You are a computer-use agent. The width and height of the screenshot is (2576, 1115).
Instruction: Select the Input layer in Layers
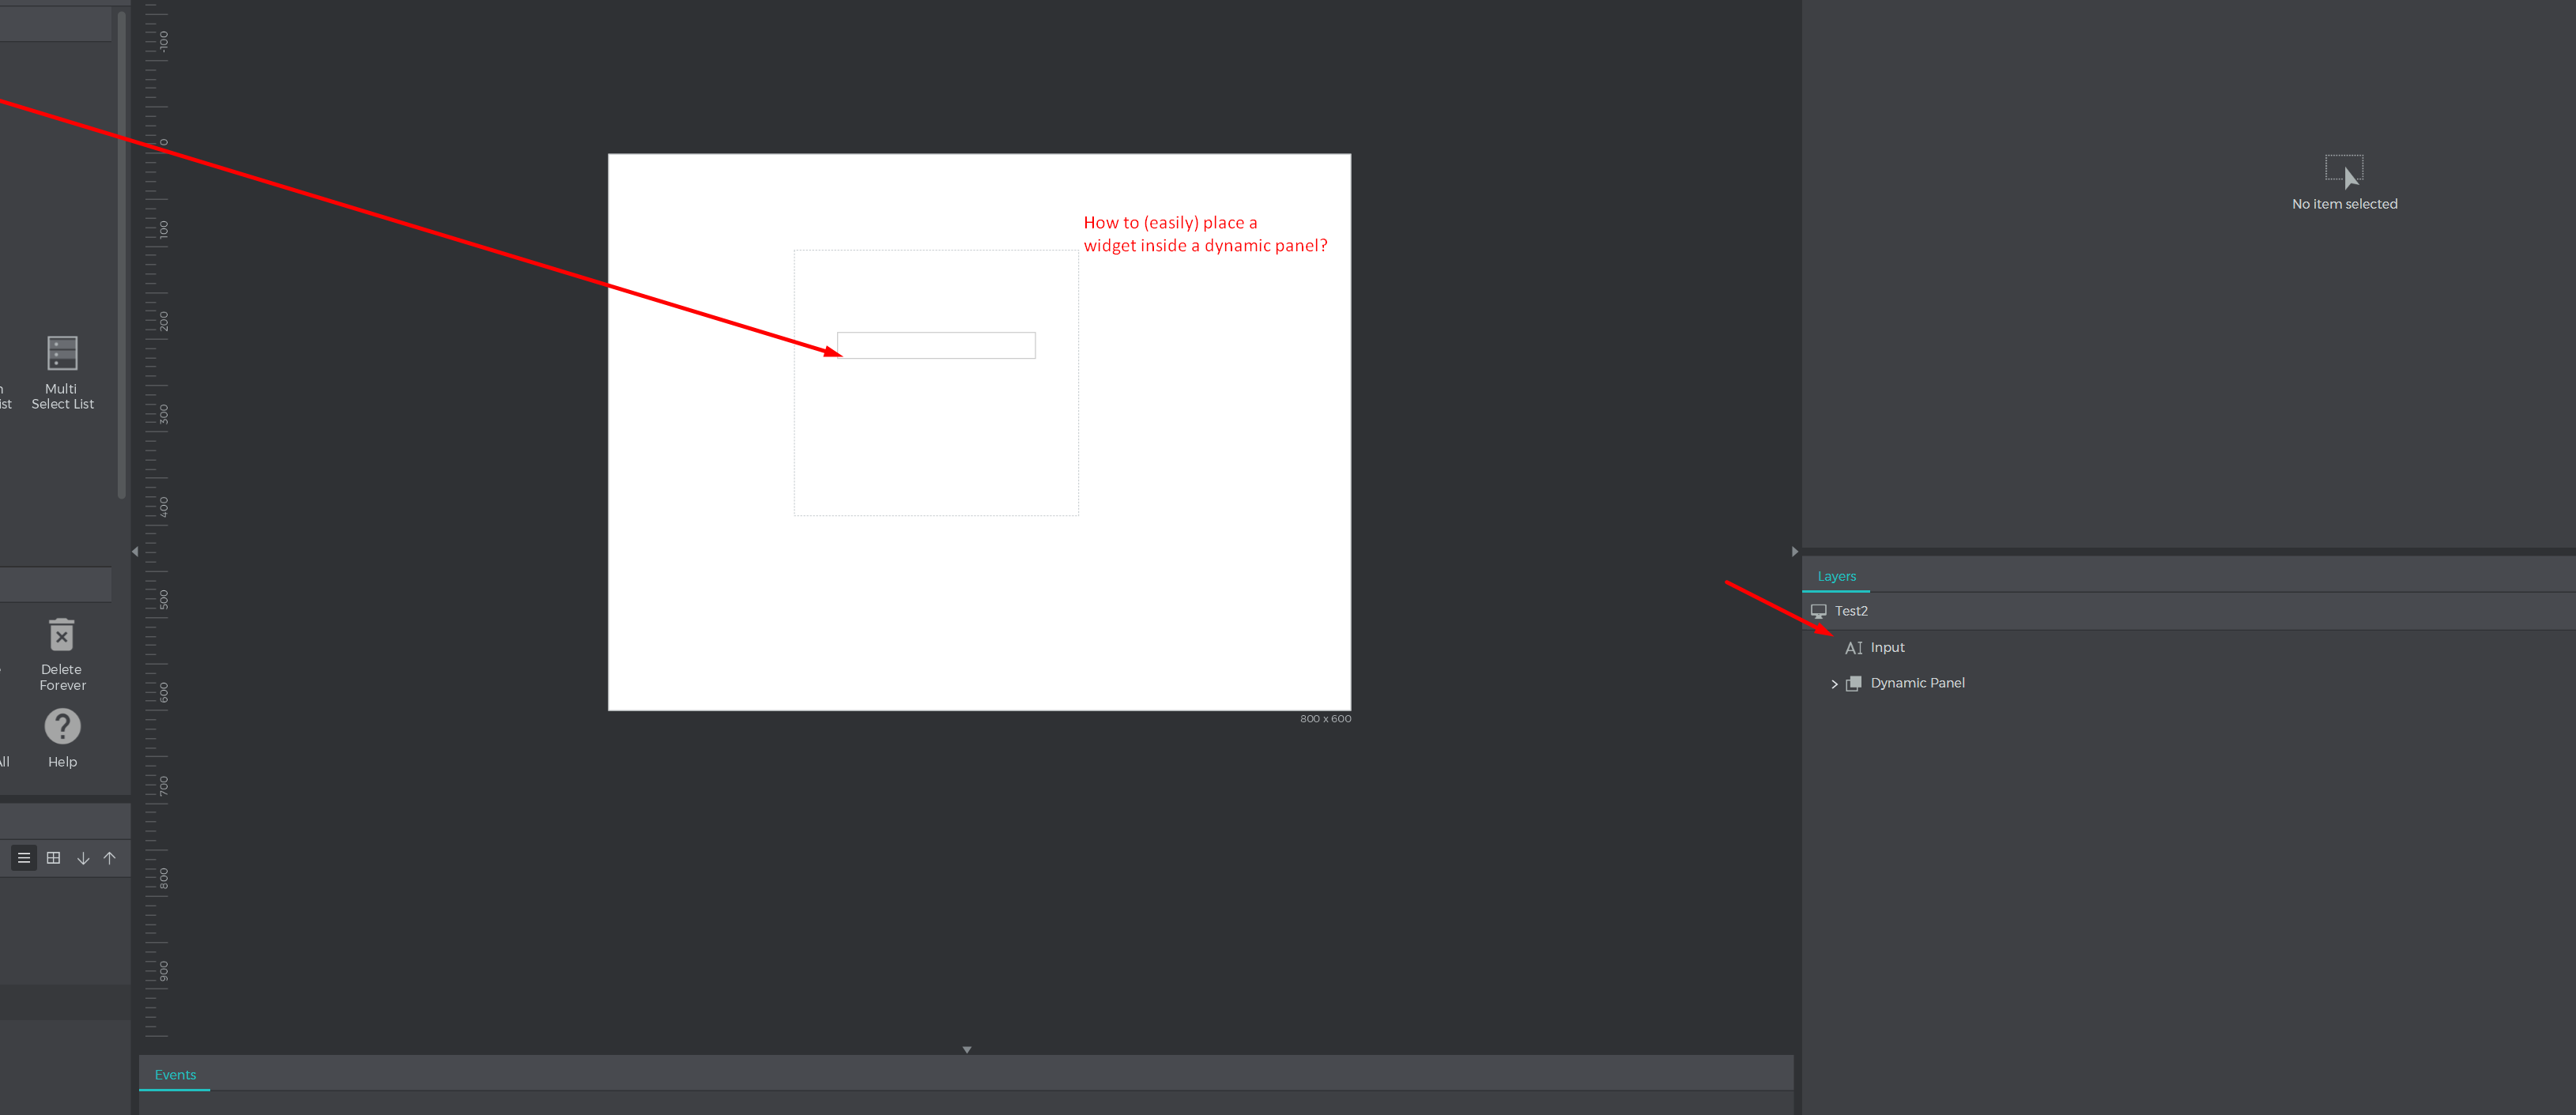click(x=1887, y=648)
